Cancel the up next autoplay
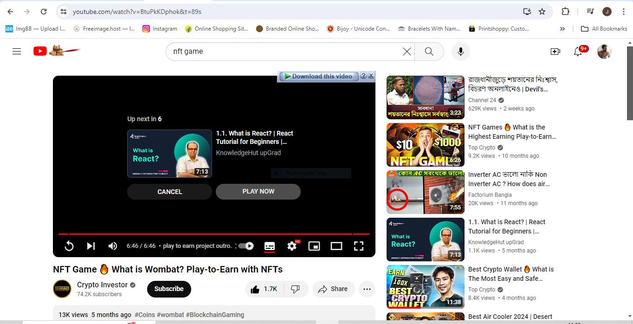This screenshot has width=633, height=324. 169,192
